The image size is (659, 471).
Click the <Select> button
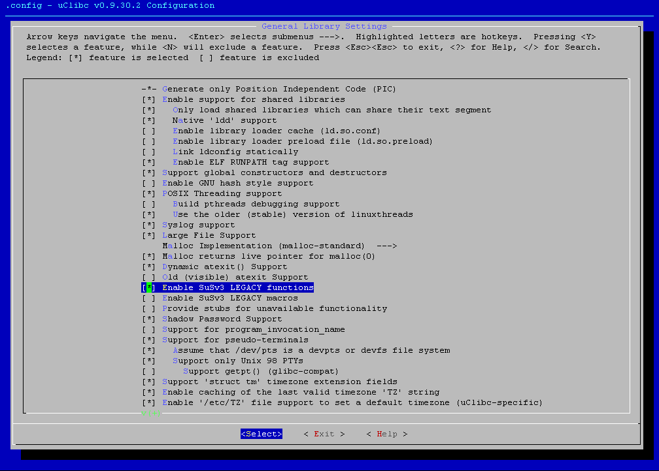pos(262,434)
